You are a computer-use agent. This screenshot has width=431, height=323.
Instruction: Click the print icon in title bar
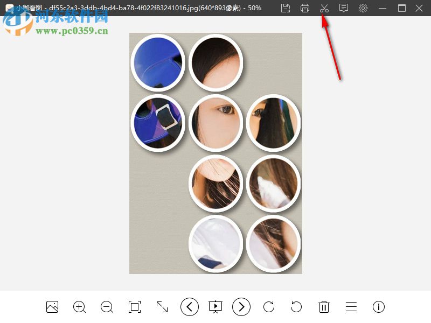coord(305,8)
